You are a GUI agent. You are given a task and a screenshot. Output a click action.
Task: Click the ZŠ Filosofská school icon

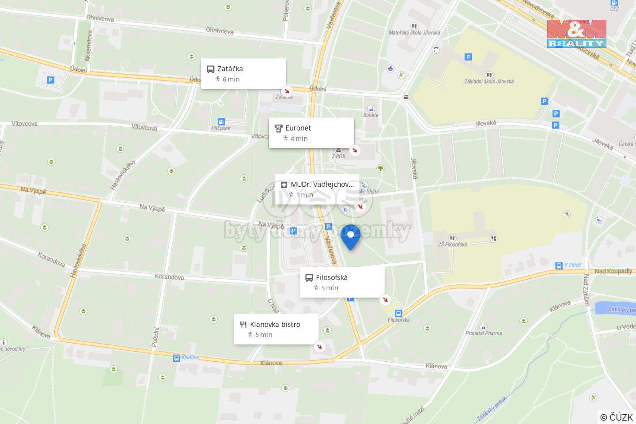(452, 238)
